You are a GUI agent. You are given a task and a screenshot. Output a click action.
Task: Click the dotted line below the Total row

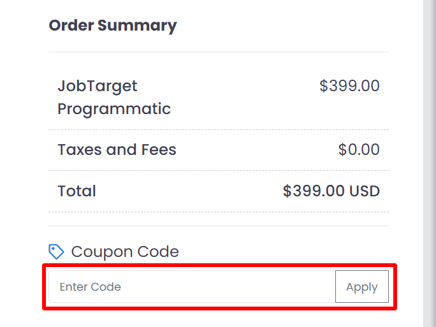[x=218, y=212]
